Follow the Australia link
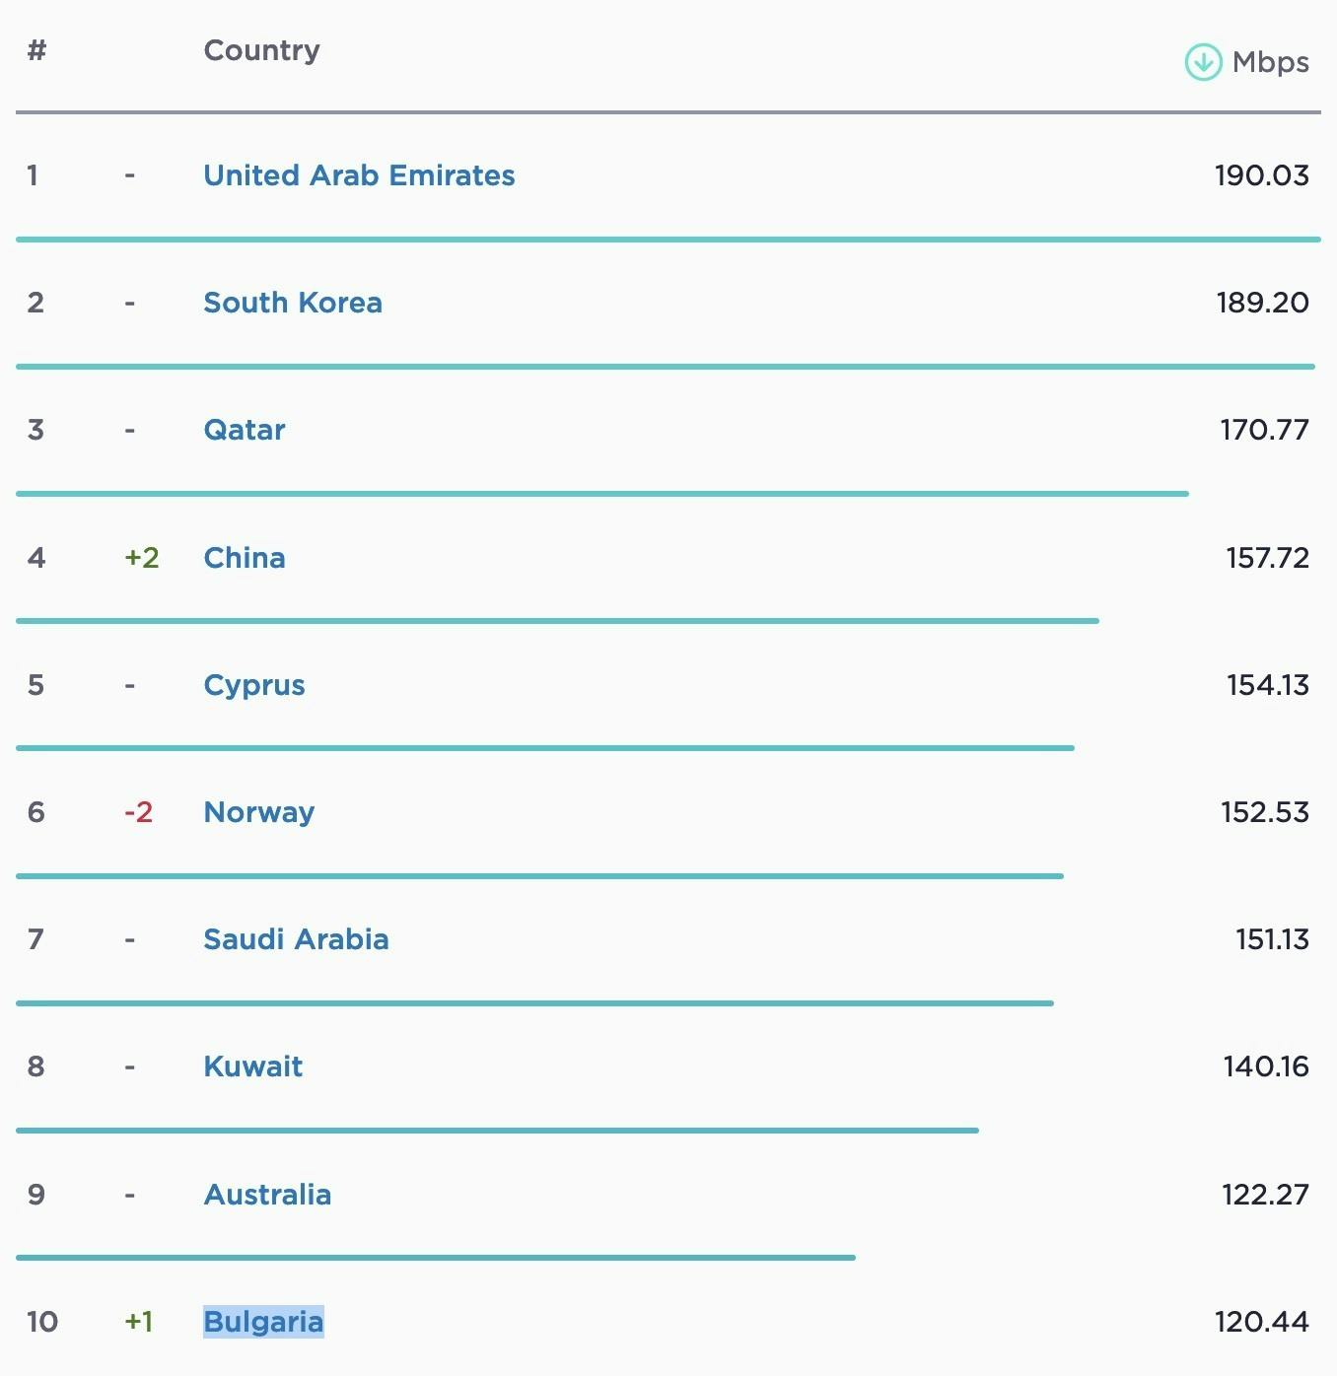 click(x=267, y=1195)
